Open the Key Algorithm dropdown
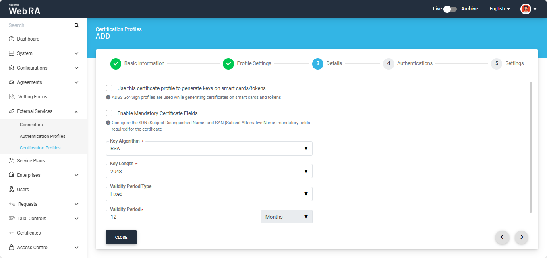Viewport: 547px width, 258px height. 209,149
